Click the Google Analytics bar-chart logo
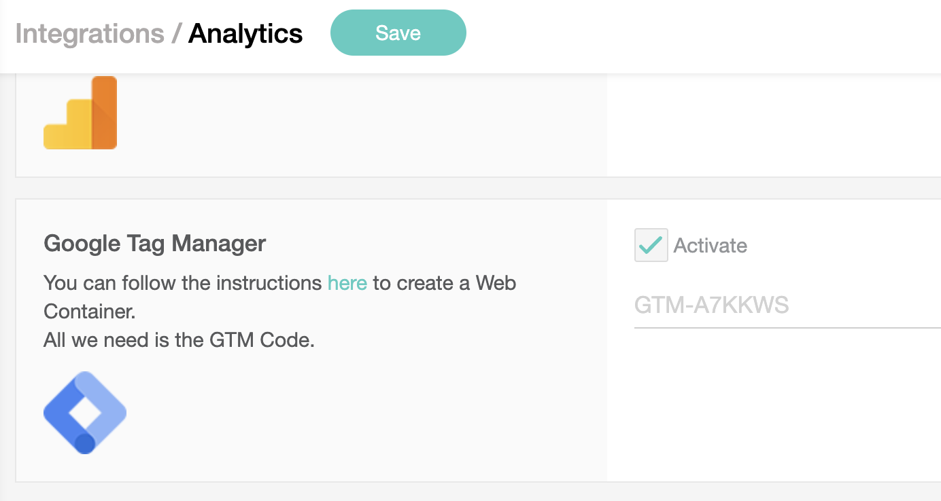 point(80,112)
